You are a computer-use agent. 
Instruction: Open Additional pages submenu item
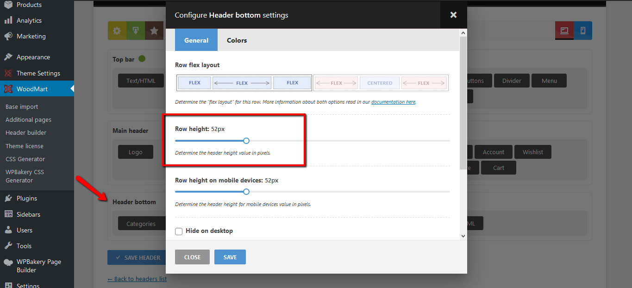click(x=28, y=119)
